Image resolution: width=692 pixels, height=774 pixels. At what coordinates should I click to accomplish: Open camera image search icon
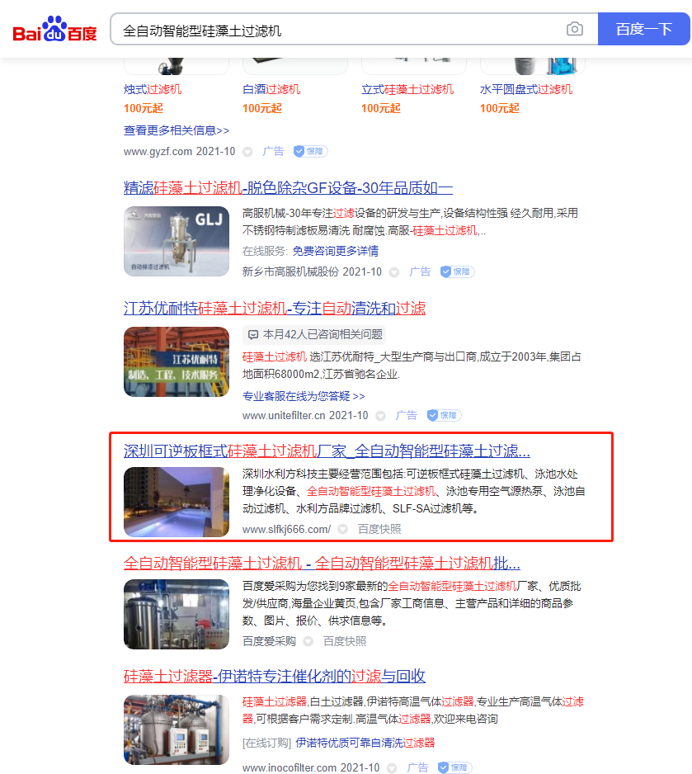pos(574,29)
